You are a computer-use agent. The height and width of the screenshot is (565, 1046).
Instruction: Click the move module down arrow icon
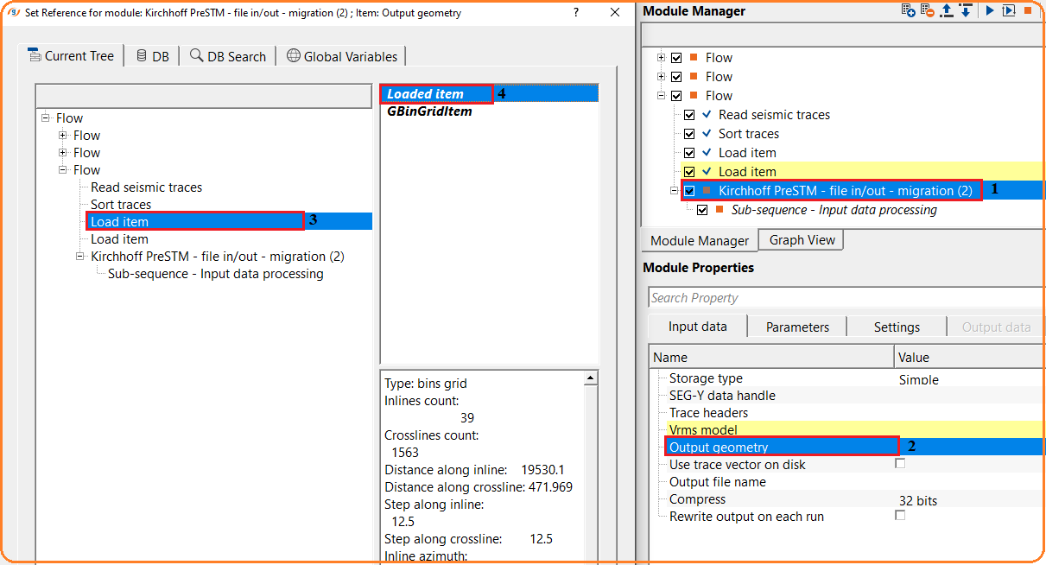(966, 10)
